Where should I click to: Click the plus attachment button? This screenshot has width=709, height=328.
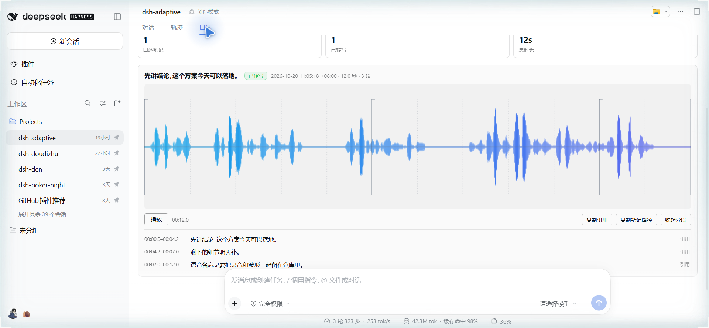tap(235, 304)
